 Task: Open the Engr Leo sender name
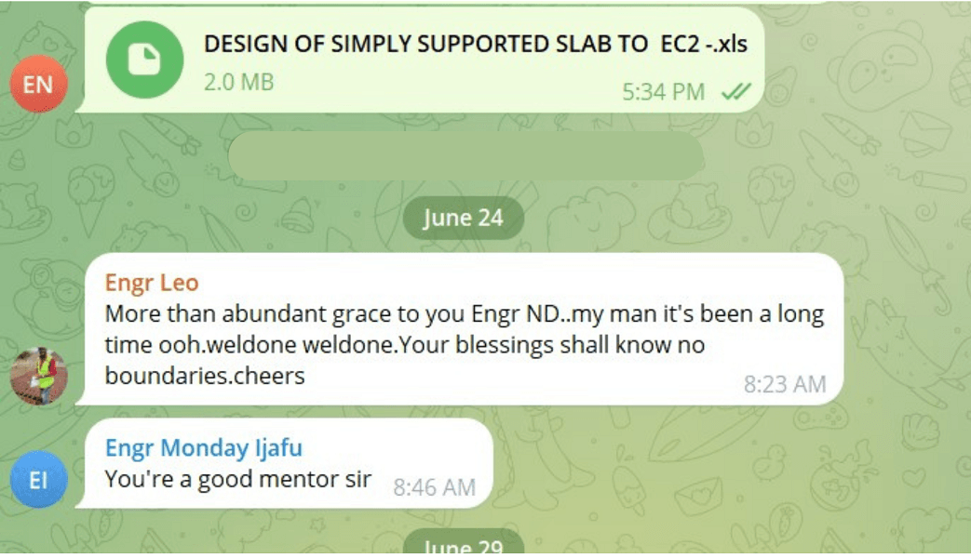tap(152, 283)
